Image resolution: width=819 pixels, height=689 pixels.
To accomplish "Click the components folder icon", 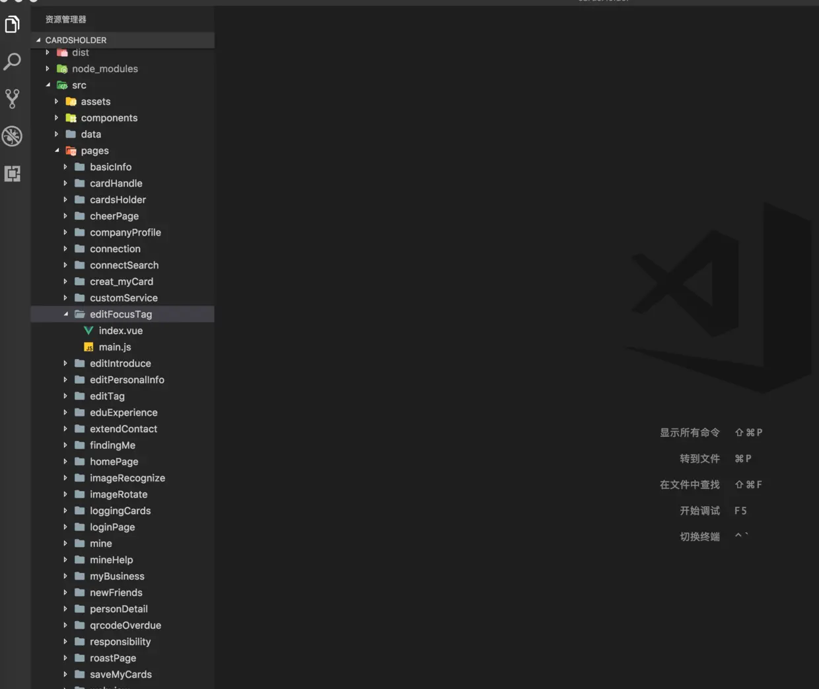I will pos(71,118).
